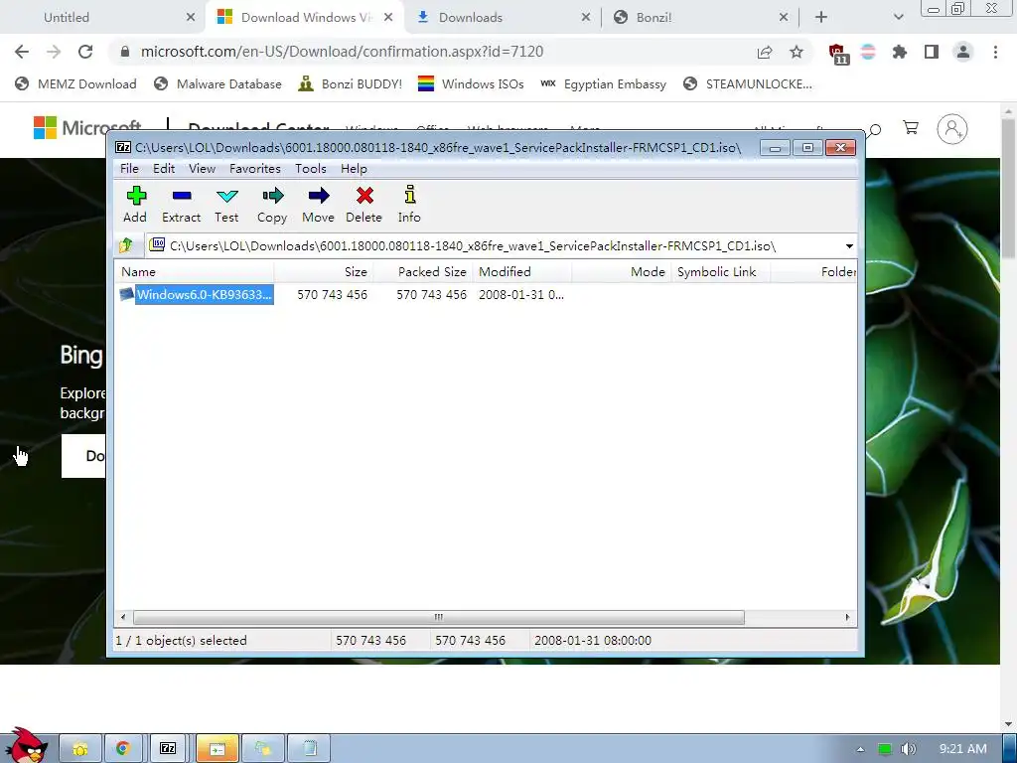Open the View menu in 7-Zip
The image size is (1017, 763).
[x=202, y=169]
